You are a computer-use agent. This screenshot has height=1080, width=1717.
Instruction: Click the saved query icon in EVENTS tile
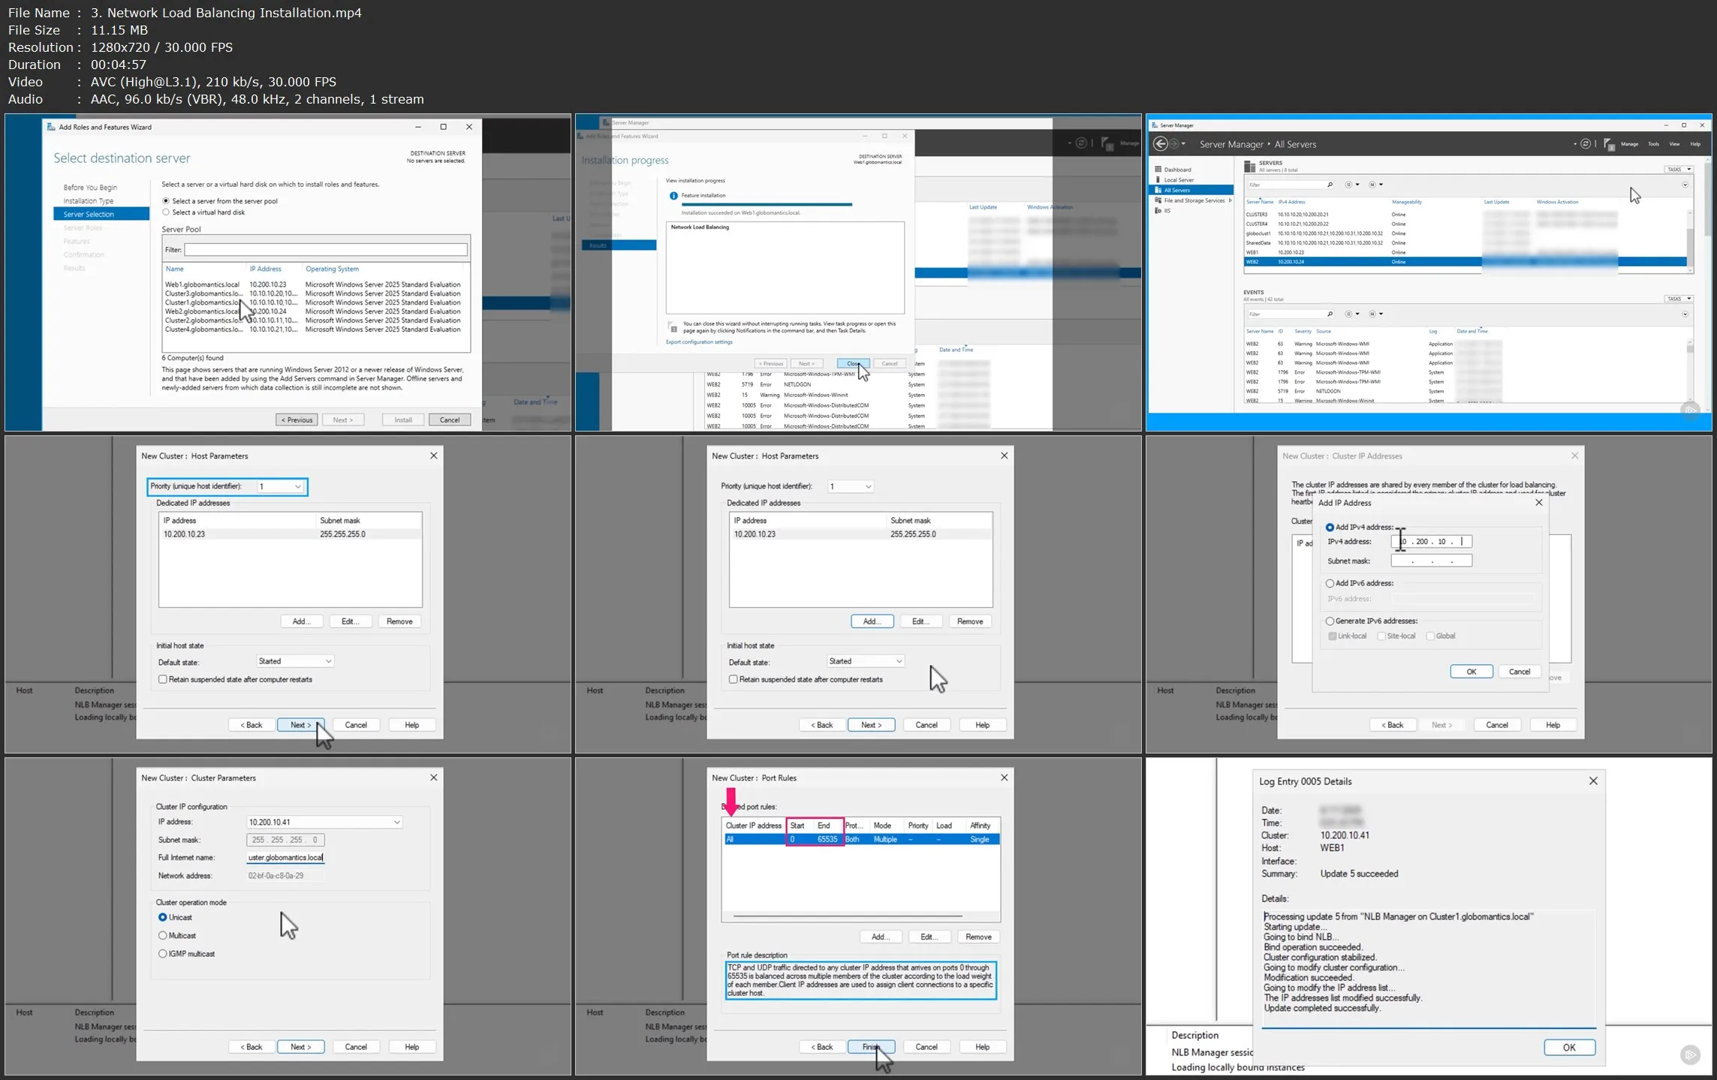tap(1372, 314)
